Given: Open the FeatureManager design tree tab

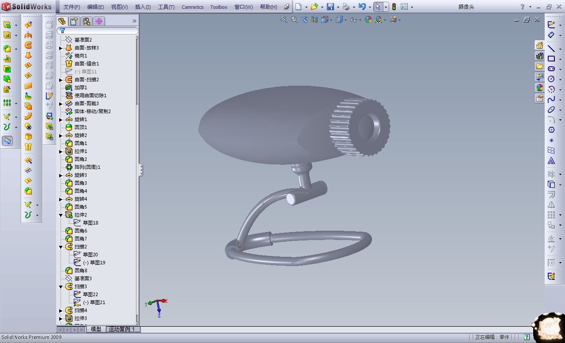Looking at the screenshot, I should 62,21.
